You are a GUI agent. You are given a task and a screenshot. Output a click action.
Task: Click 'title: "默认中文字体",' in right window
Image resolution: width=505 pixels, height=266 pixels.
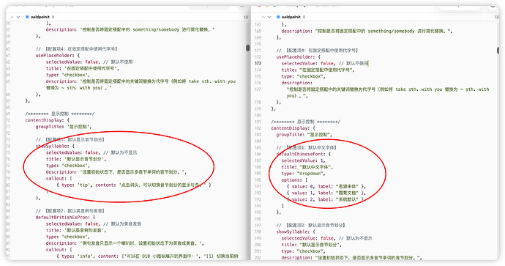pos(307,167)
